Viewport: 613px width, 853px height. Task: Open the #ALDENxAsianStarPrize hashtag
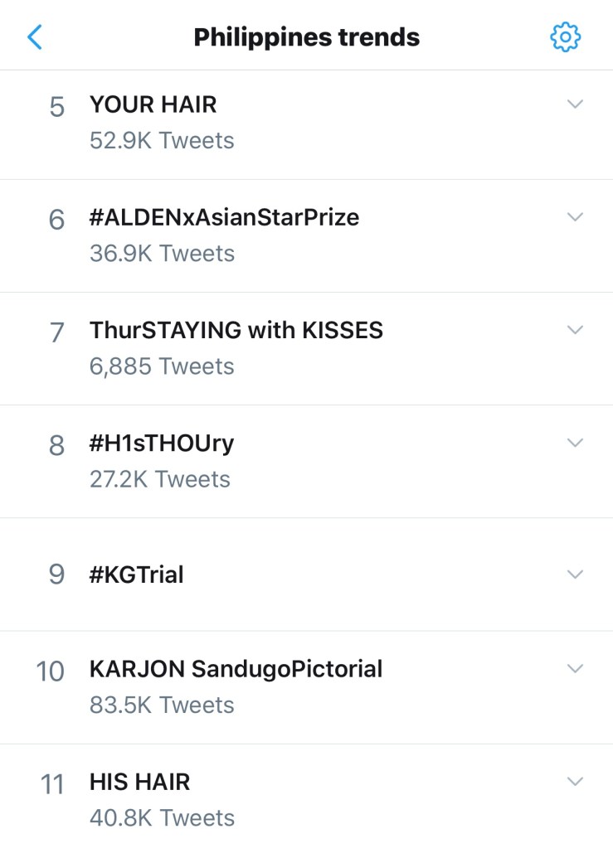224,217
